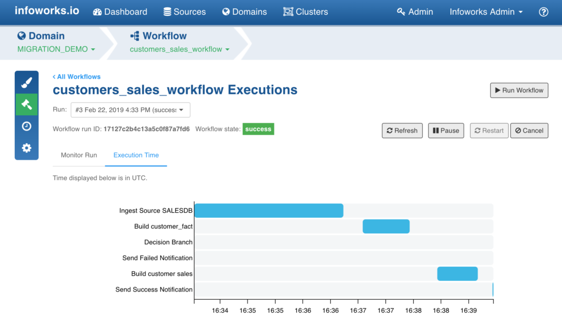Navigate to Domains via its navbar icon
The image size is (562, 326).
point(244,11)
